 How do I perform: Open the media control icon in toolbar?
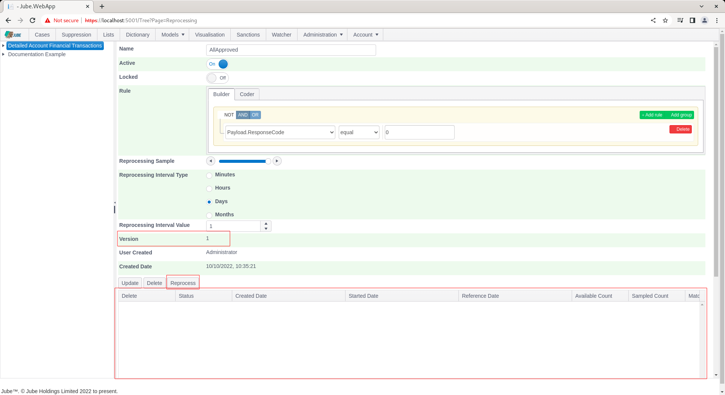tap(680, 20)
